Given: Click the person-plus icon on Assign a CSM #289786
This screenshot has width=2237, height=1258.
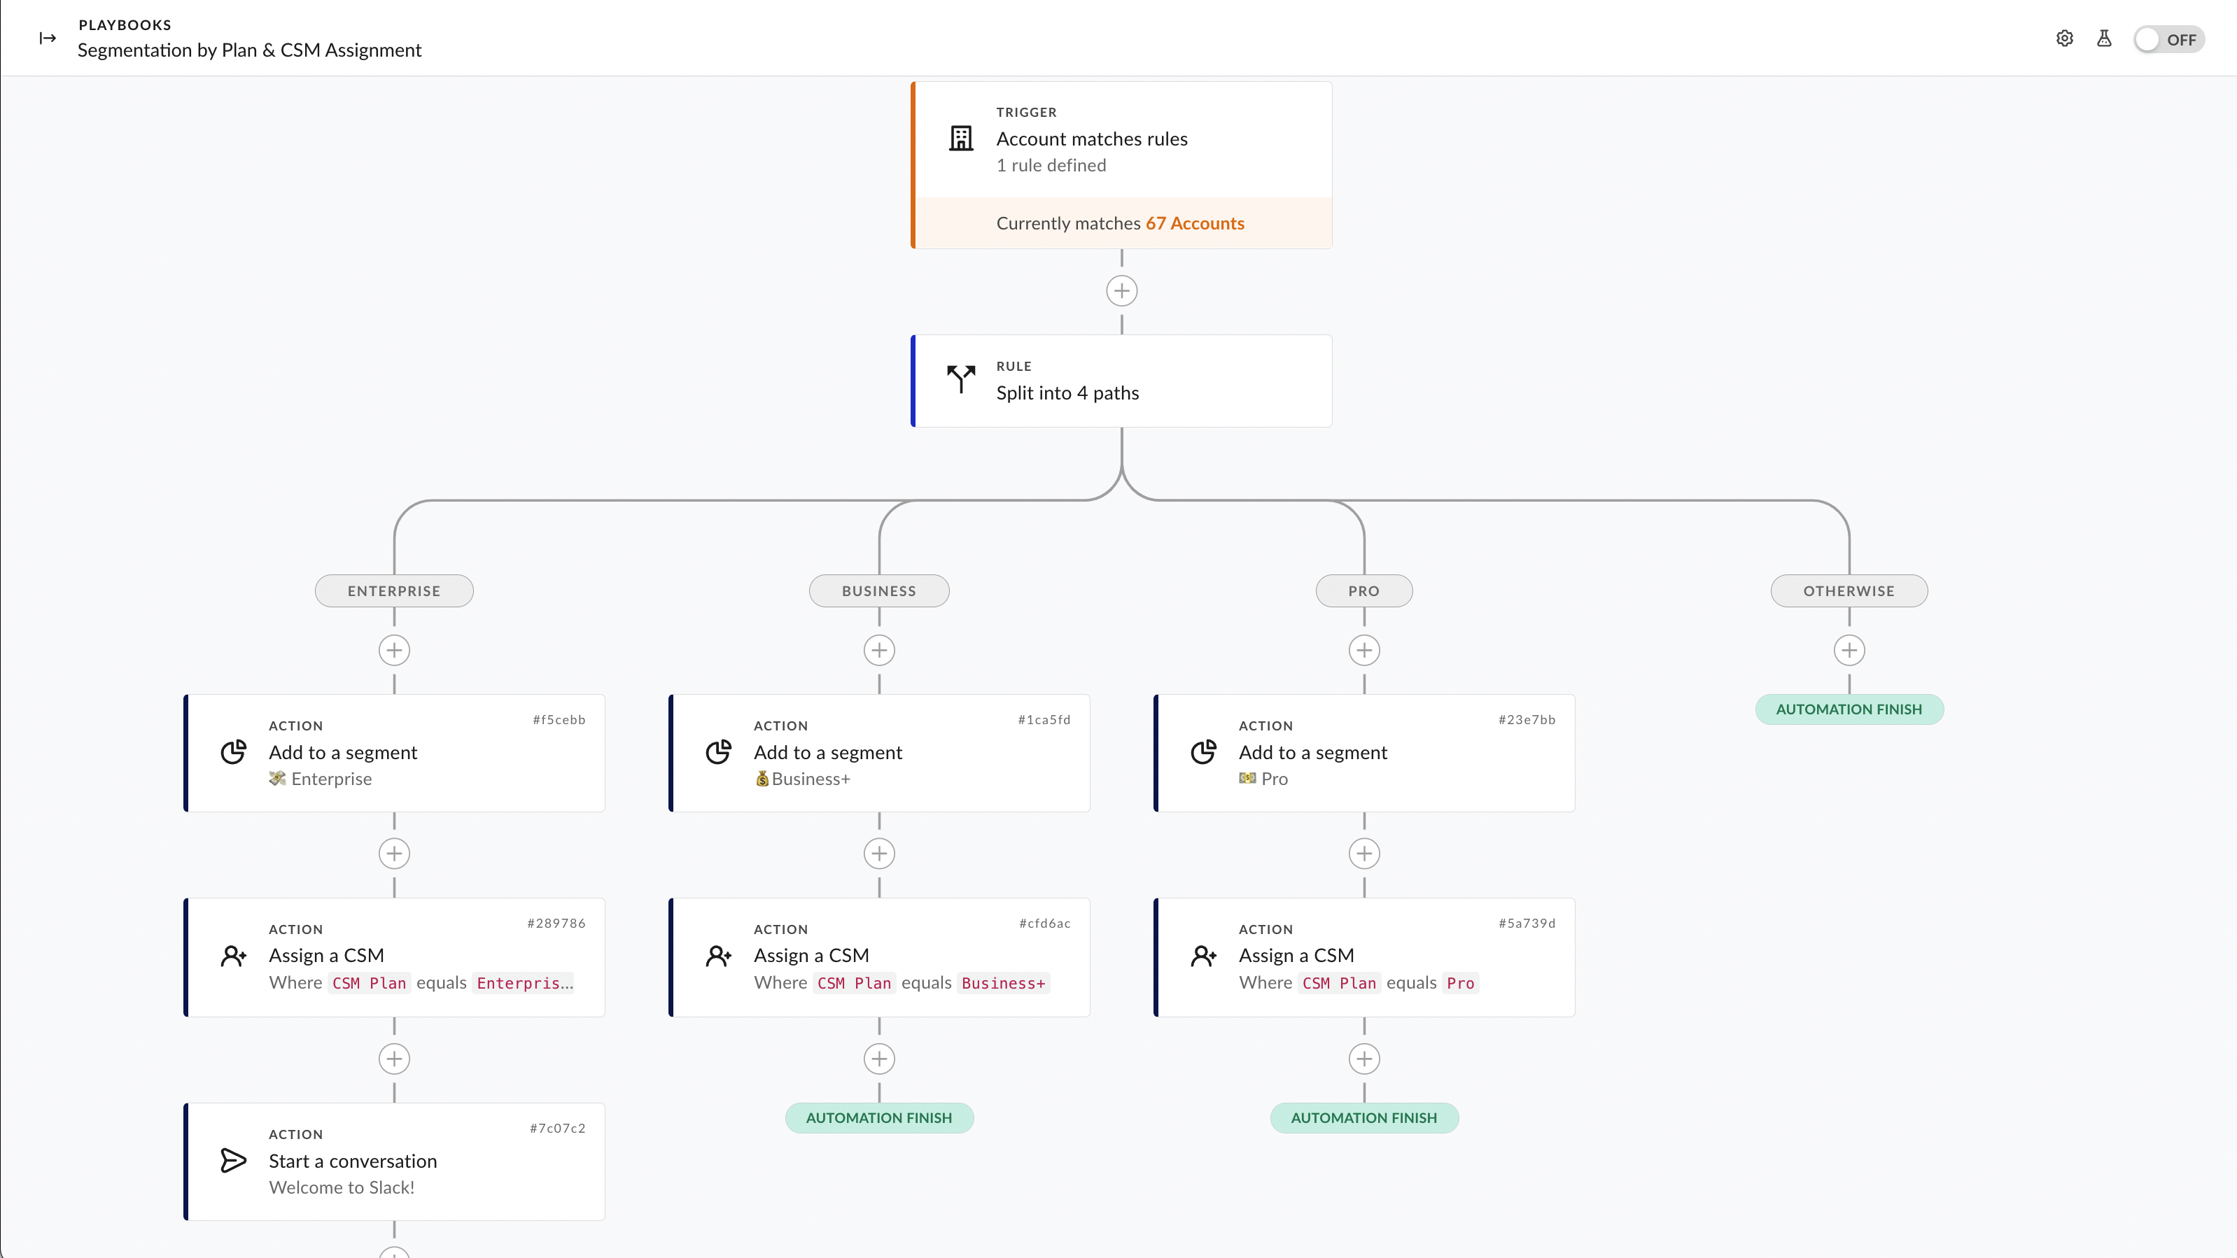Looking at the screenshot, I should [233, 955].
